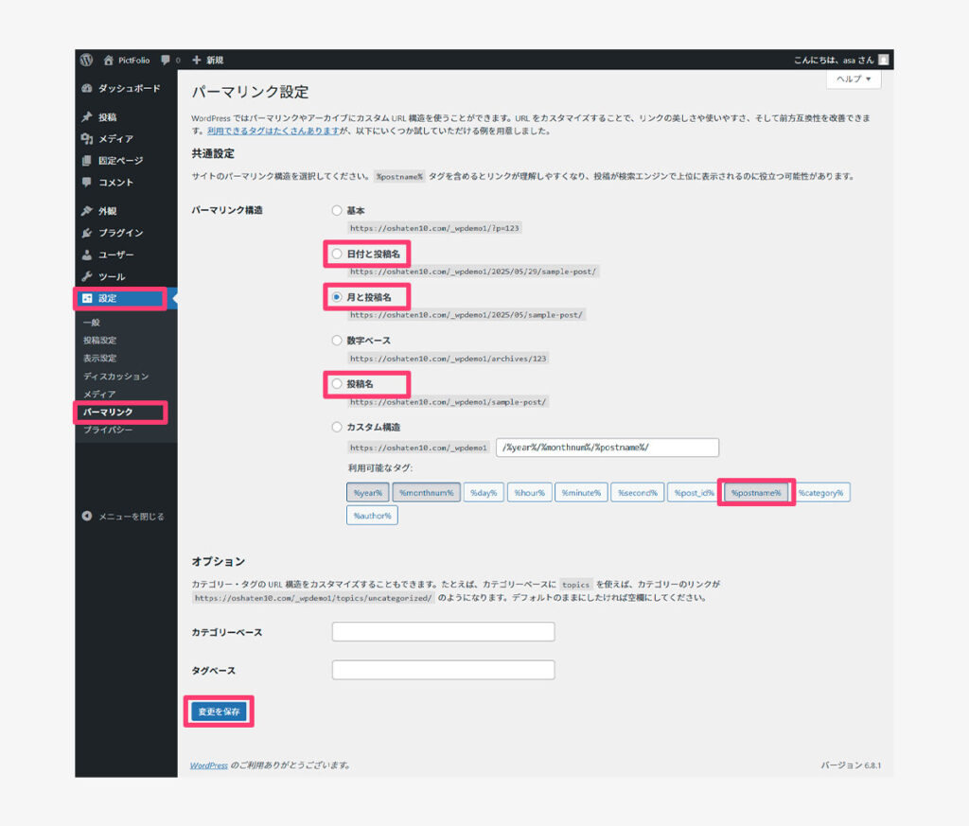The height and width of the screenshot is (826, 969).
Task: Collapse sidebar with メニューを閉じる
Action: pyautogui.click(x=123, y=517)
